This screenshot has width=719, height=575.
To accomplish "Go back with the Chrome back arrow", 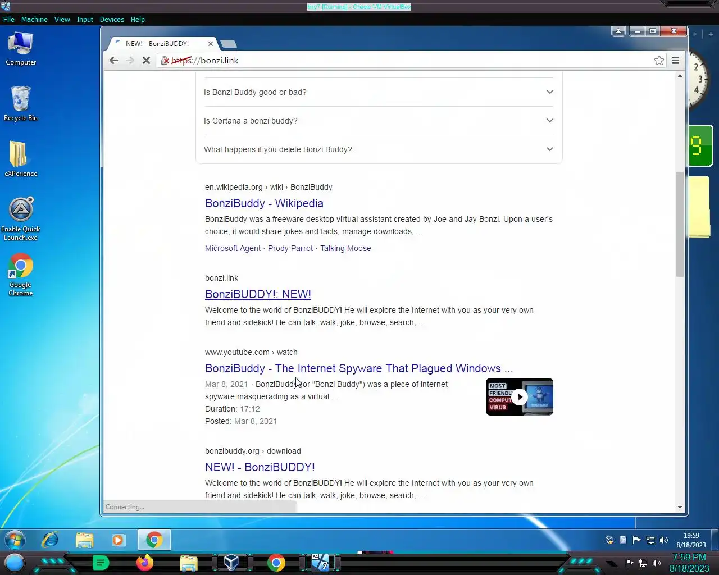I will click(113, 60).
